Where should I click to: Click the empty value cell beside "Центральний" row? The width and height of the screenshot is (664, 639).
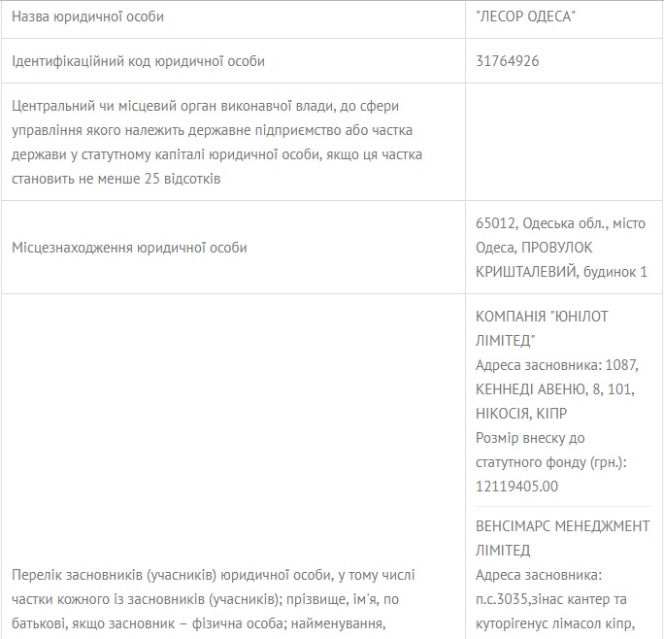coord(564,142)
